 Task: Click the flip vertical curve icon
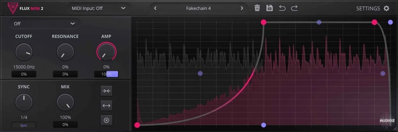(x=106, y=91)
